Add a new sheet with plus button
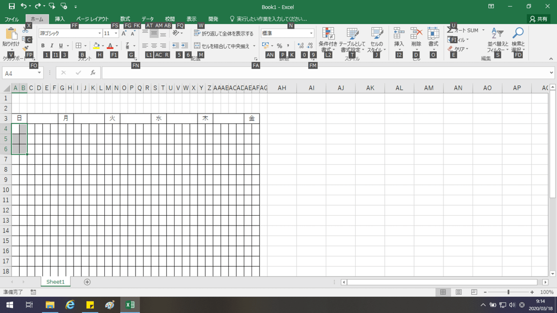Image resolution: width=557 pixels, height=313 pixels. [87, 282]
